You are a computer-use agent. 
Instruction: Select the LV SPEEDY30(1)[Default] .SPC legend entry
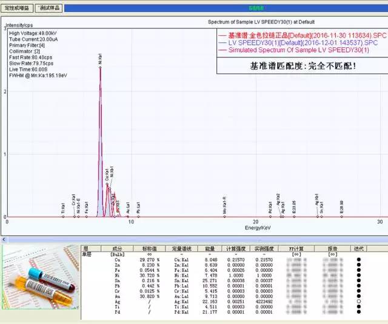[298, 43]
